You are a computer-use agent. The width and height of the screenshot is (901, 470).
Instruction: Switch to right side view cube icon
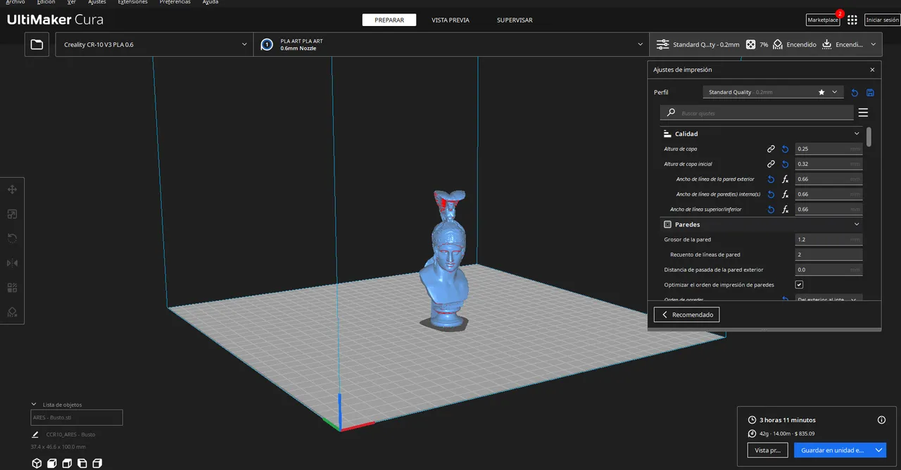tap(97, 463)
